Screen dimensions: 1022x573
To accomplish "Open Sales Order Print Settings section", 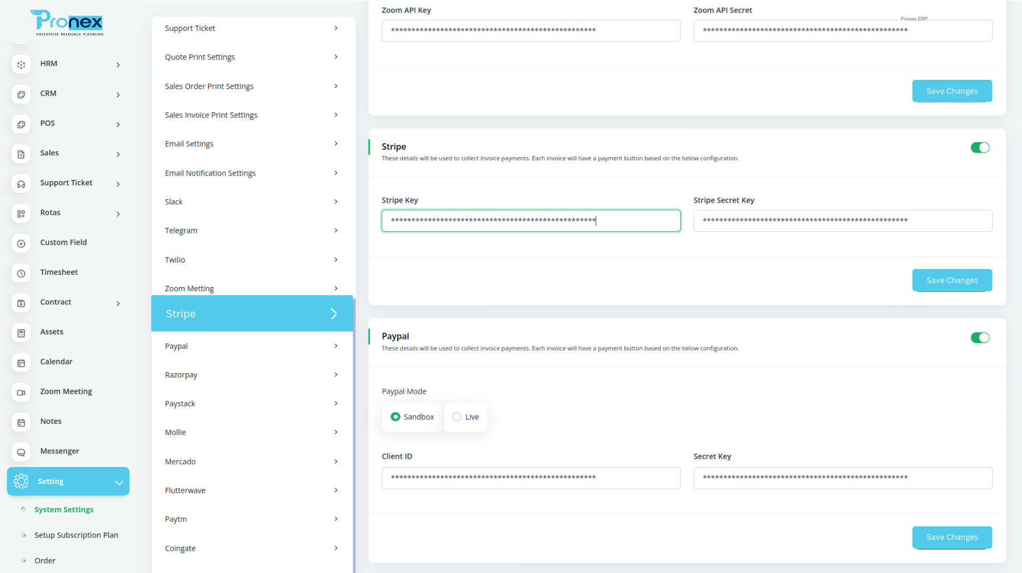I will [x=252, y=86].
